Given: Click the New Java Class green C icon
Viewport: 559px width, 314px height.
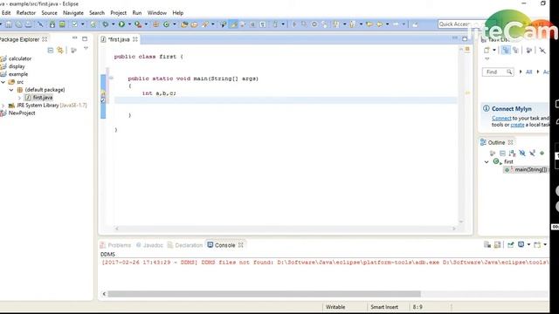Looking at the screenshot, I should [166, 24].
